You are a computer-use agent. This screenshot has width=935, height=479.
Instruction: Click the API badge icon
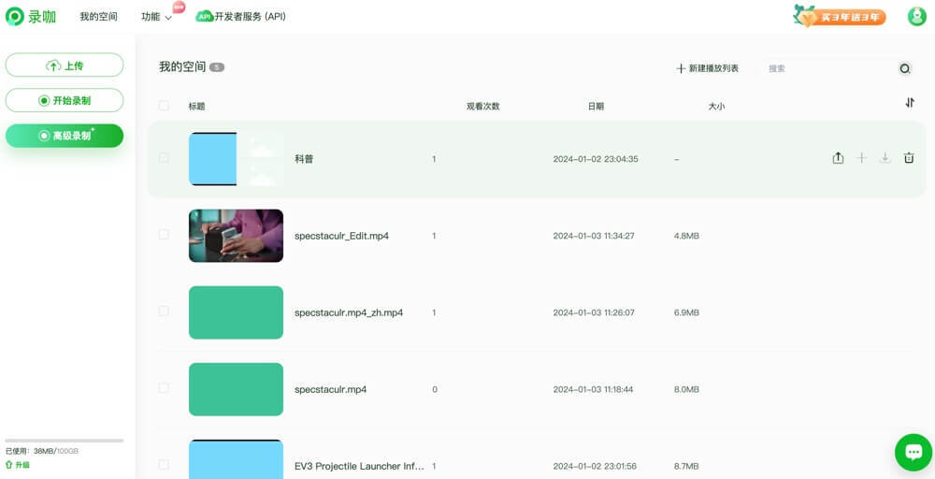[x=205, y=17]
